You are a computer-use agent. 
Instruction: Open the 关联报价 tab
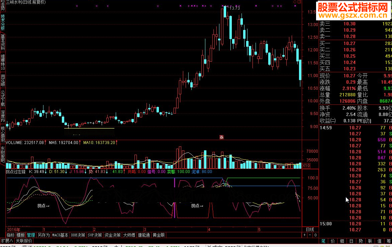24,241
